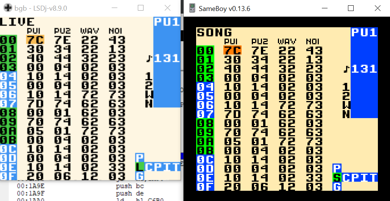Viewport: 390px width, 201px height.
Task: Click the PU2 column header in SameBoy
Action: tap(260, 41)
